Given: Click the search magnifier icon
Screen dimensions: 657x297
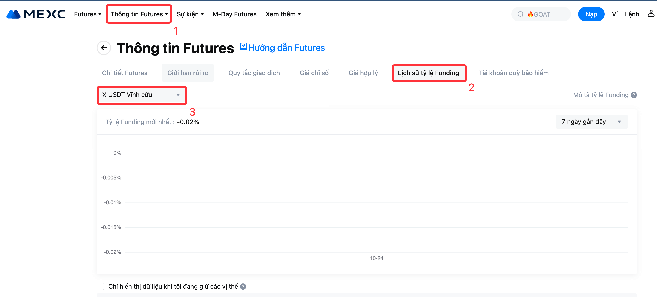Looking at the screenshot, I should 520,14.
